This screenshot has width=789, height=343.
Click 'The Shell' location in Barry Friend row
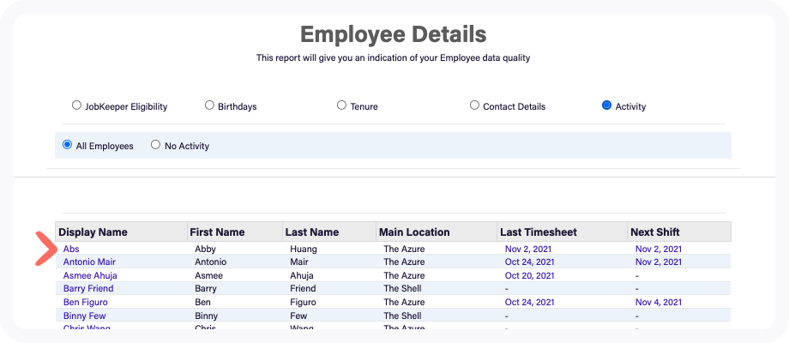(x=402, y=289)
